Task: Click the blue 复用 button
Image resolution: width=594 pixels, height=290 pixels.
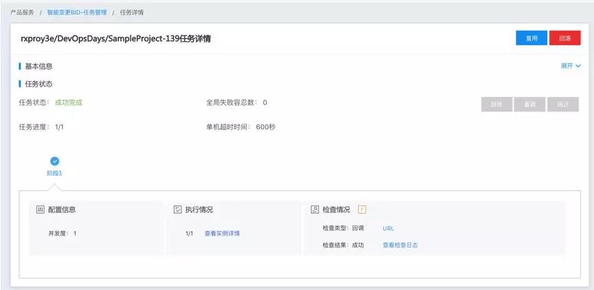Action: click(x=531, y=38)
